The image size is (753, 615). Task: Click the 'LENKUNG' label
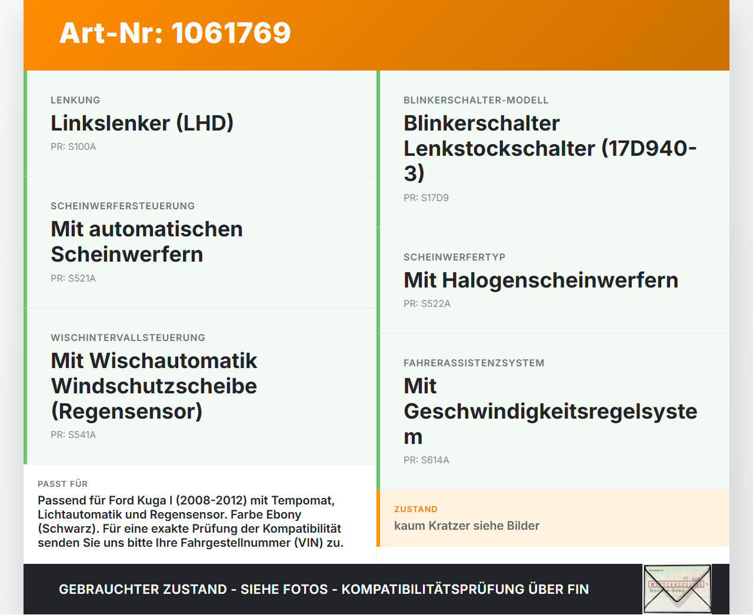coord(75,100)
